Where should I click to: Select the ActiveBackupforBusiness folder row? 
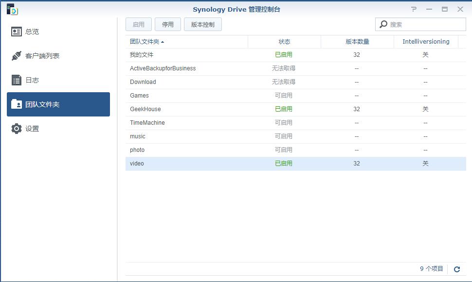(163, 68)
